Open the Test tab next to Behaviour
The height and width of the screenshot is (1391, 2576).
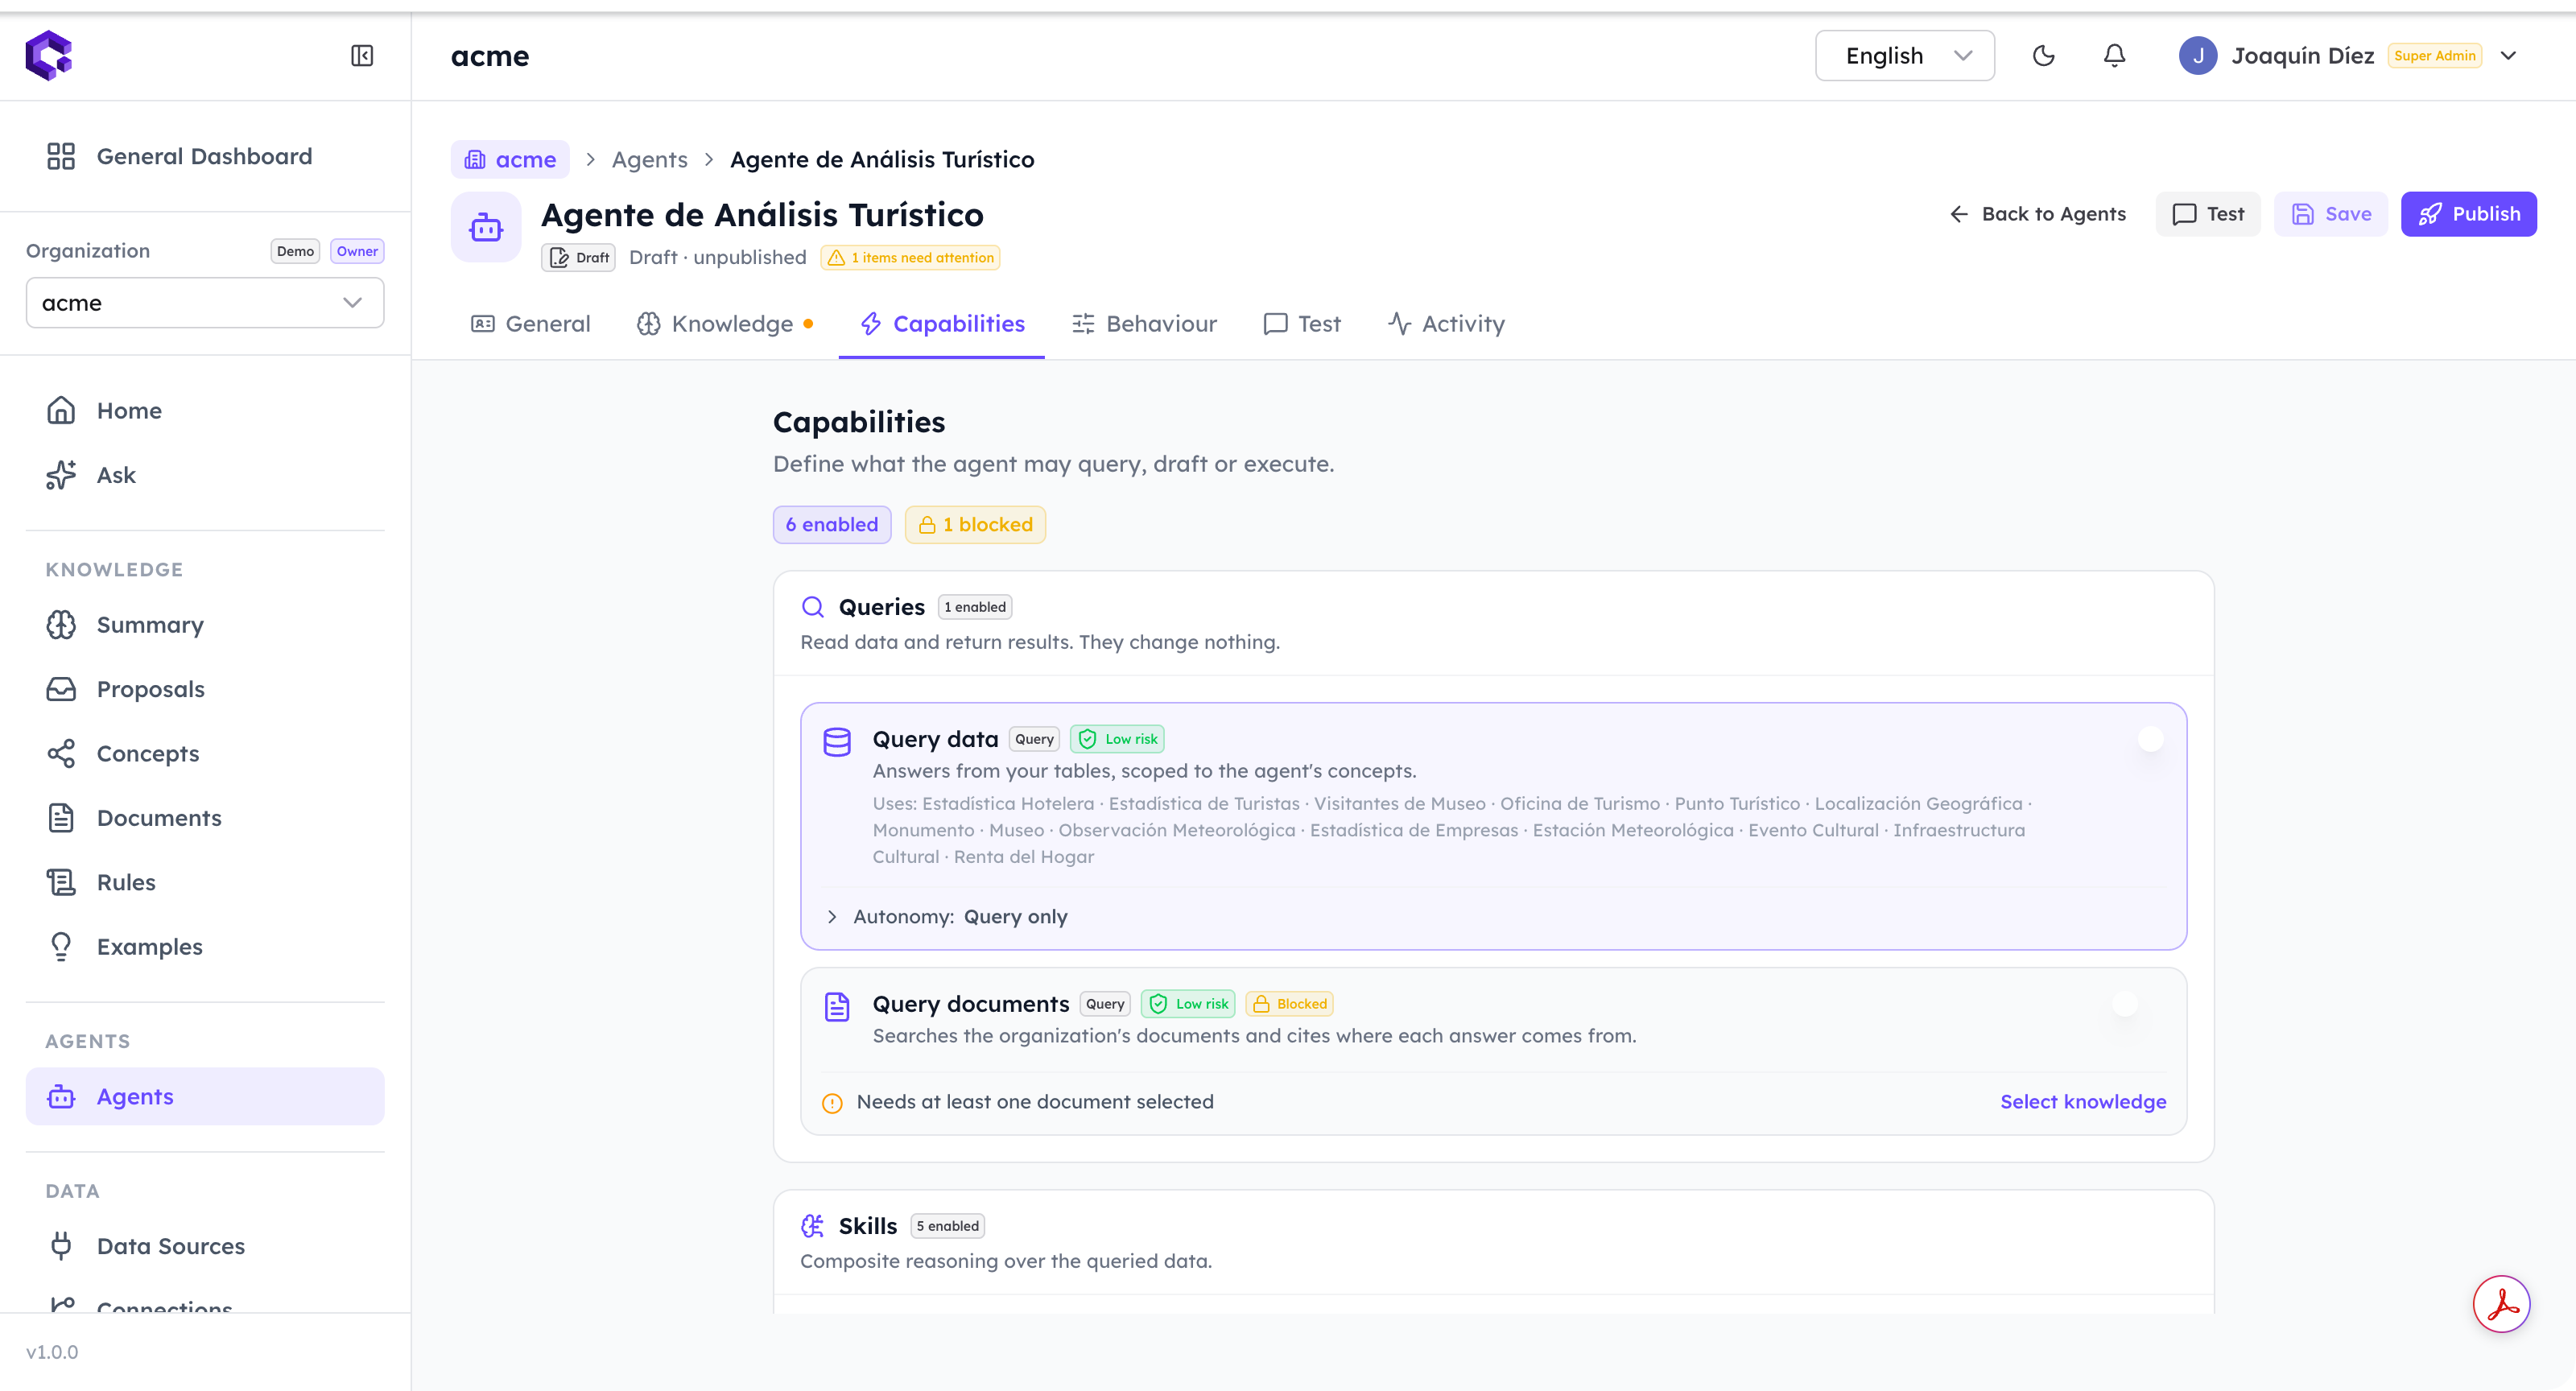(1302, 324)
